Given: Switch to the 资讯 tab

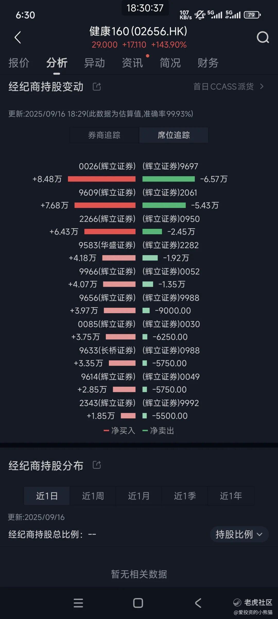Looking at the screenshot, I should point(132,63).
